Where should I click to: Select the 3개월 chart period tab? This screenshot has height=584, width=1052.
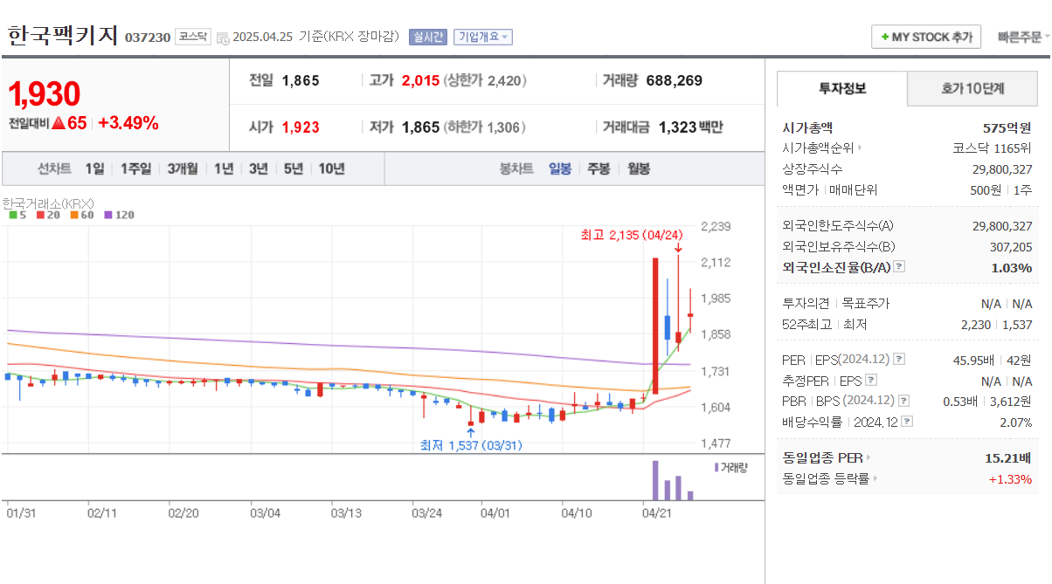183,168
